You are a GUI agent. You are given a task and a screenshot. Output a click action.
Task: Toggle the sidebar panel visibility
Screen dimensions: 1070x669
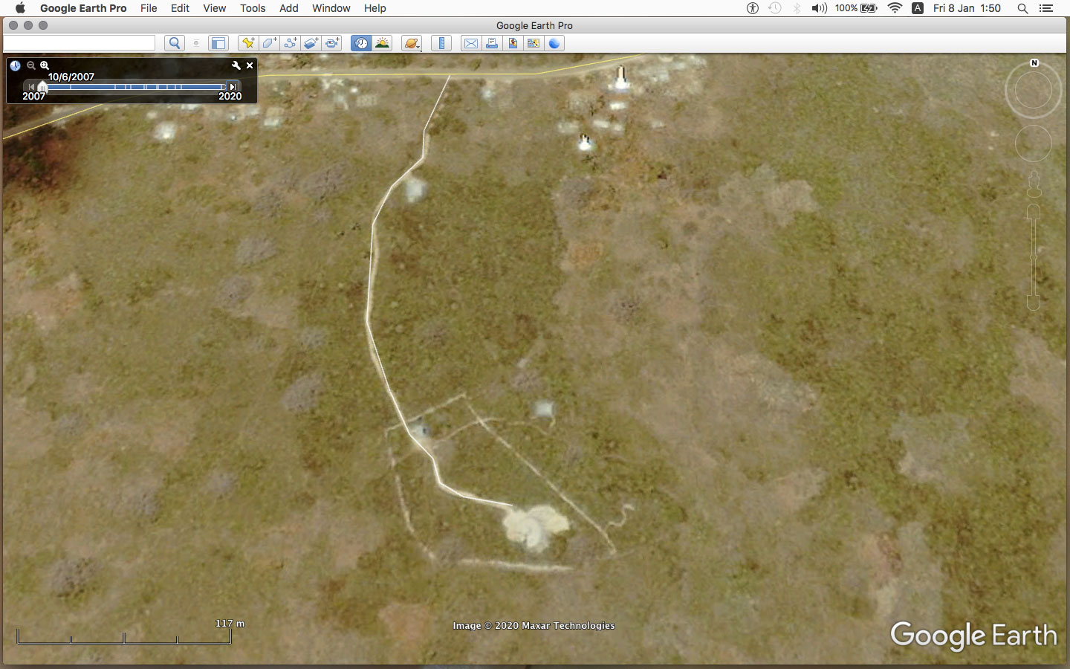[218, 43]
